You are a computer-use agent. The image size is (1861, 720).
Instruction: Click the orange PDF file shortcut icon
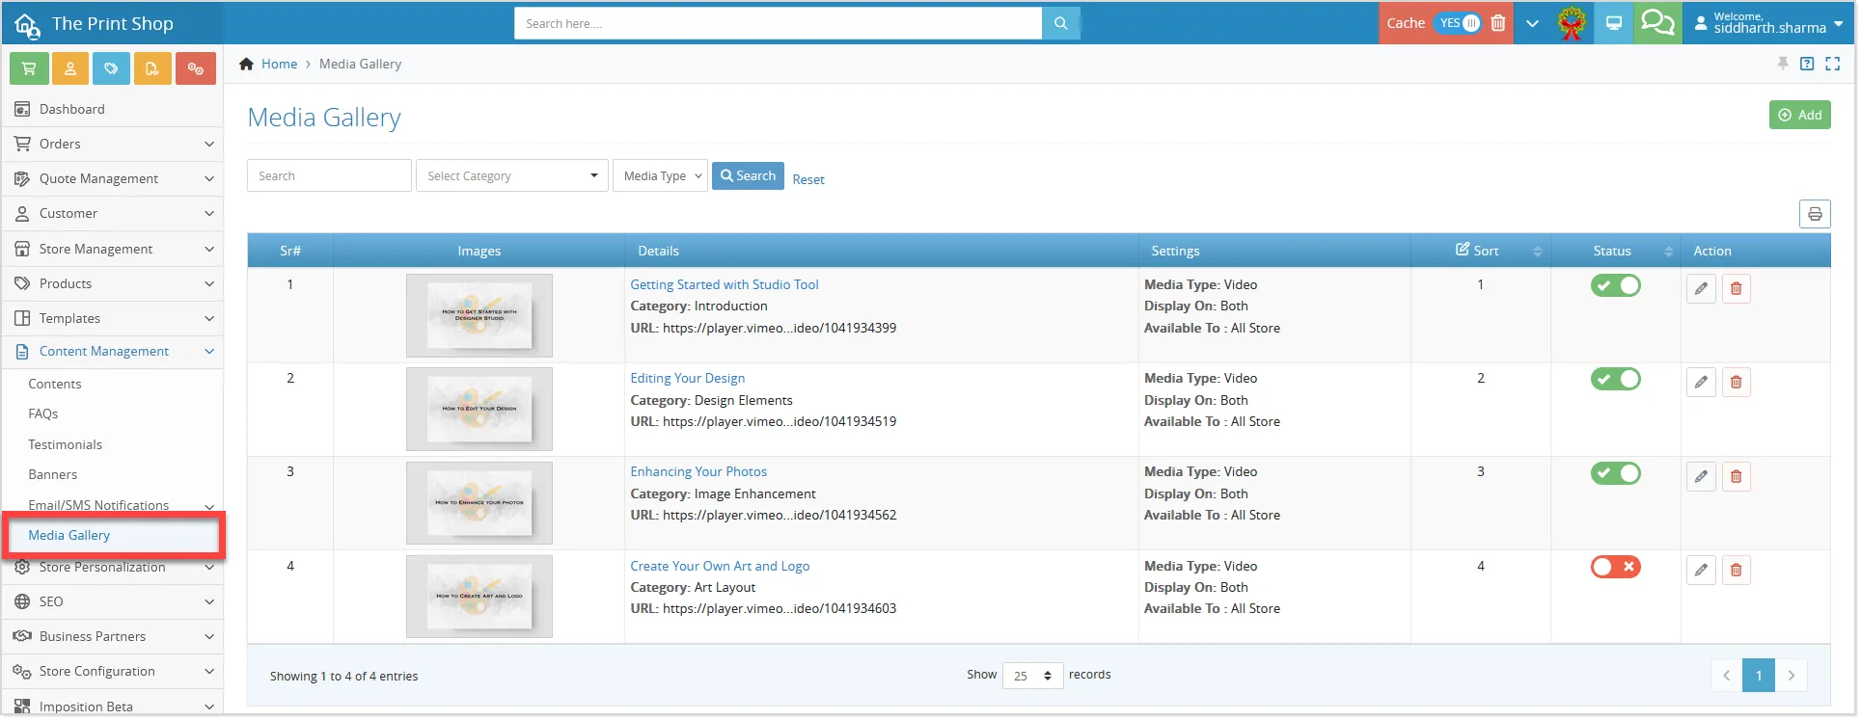point(153,68)
